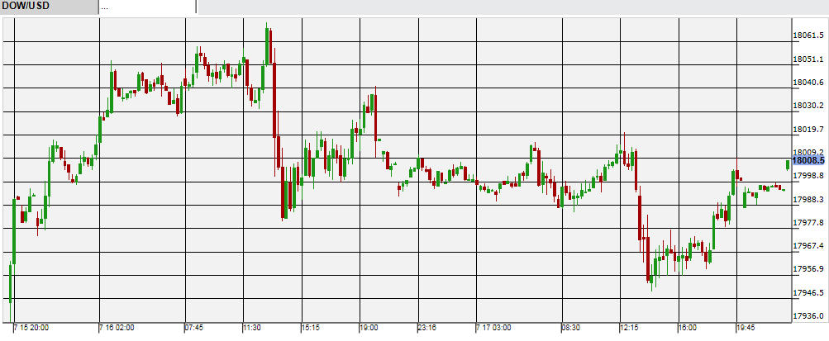Select the 11:30 time axis marker
Viewport: 829px width, 341px height.
point(253,328)
